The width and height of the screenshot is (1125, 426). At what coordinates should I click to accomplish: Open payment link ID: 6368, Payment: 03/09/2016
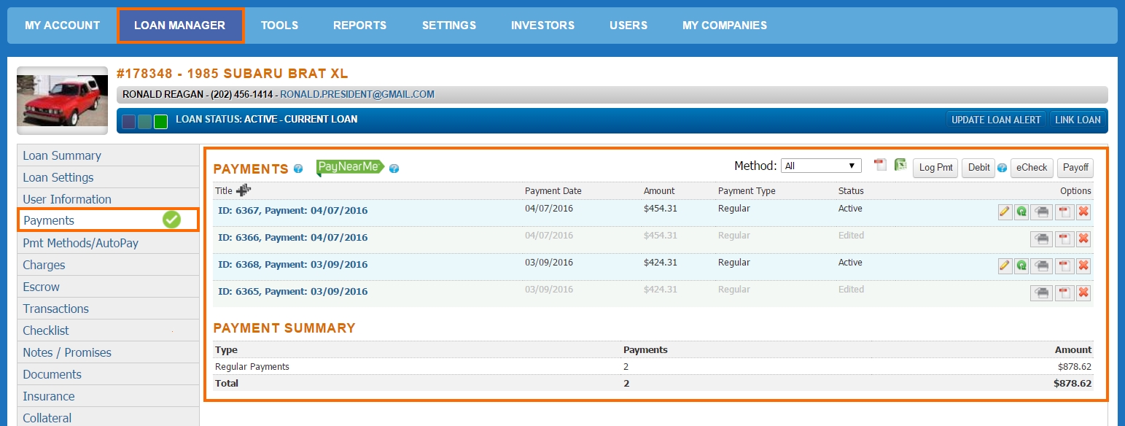(293, 265)
